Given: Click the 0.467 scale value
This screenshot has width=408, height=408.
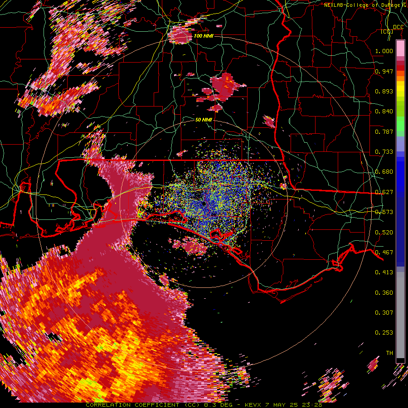Looking at the screenshot, I should pos(384,253).
